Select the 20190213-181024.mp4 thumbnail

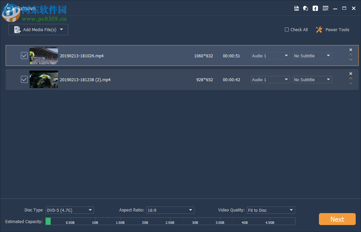(44, 56)
